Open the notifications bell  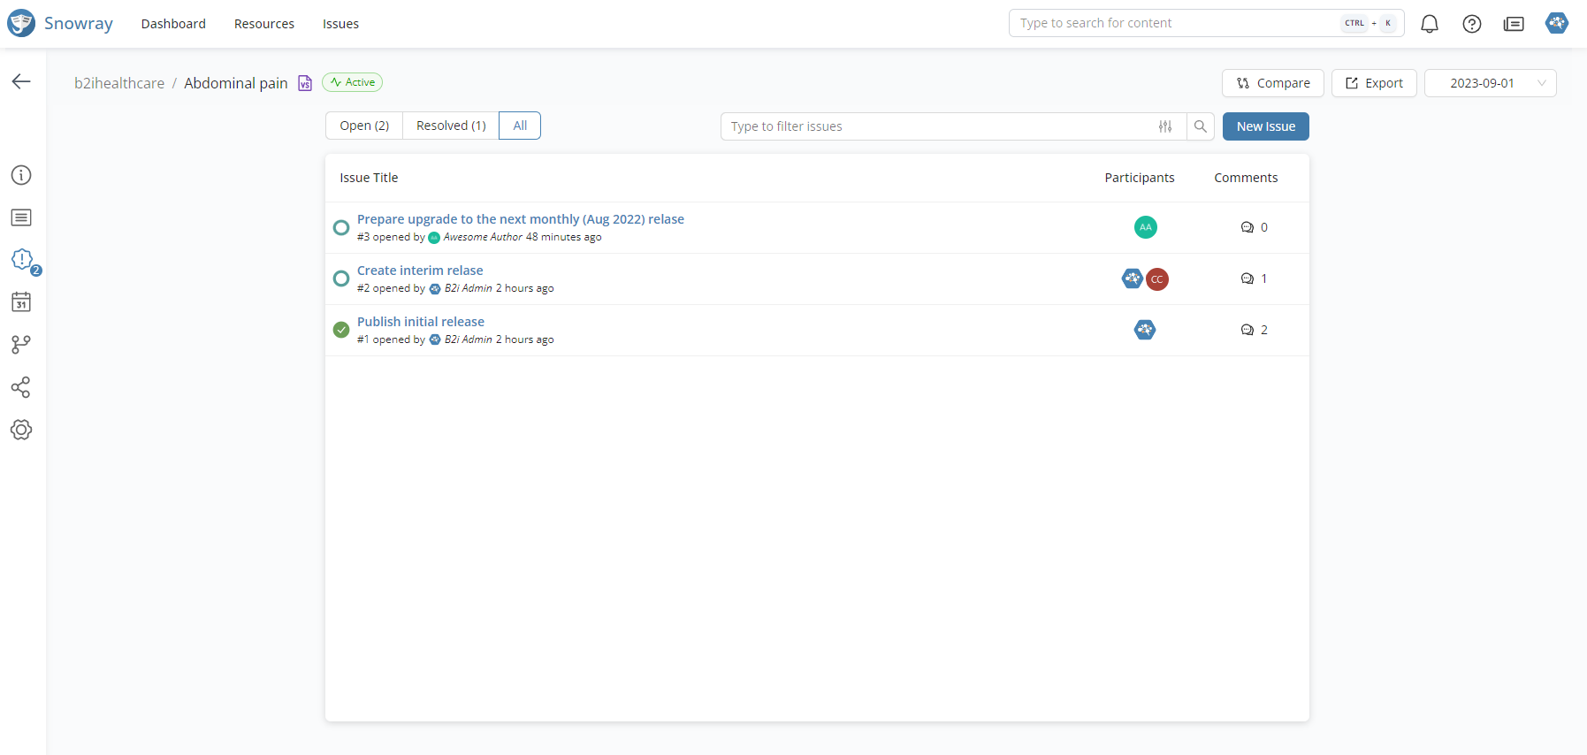[1429, 24]
